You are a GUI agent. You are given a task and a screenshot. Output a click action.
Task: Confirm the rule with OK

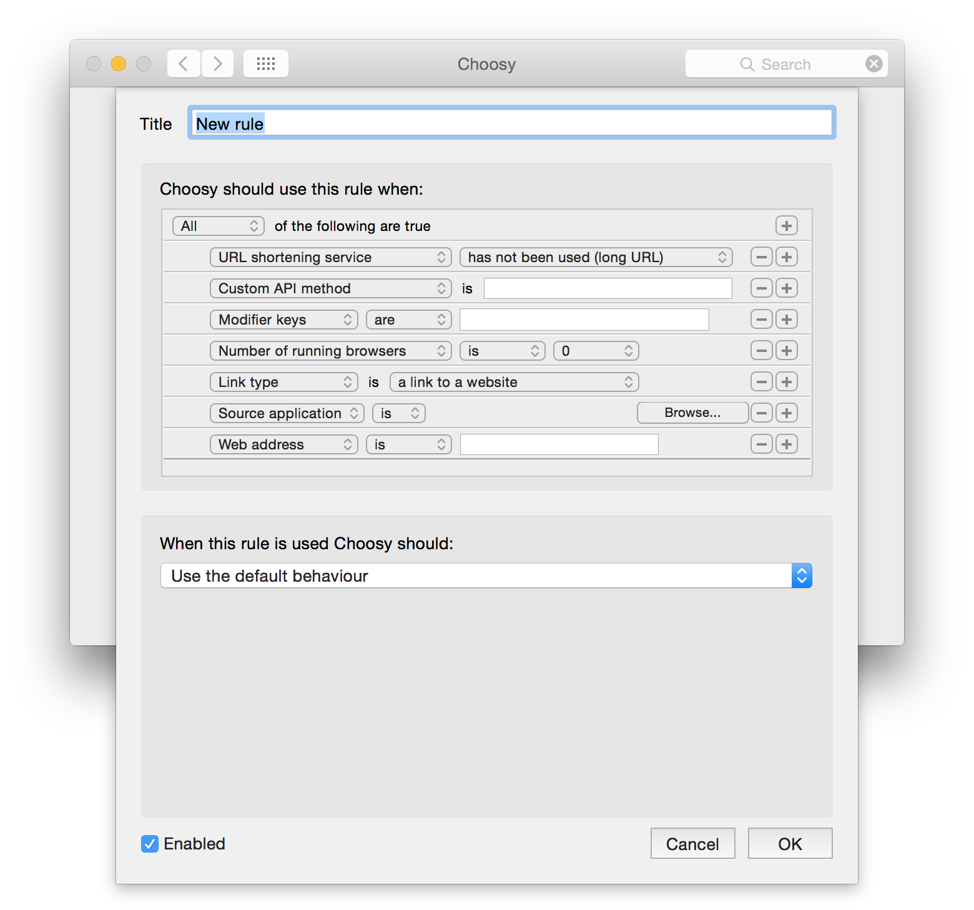[x=790, y=844]
